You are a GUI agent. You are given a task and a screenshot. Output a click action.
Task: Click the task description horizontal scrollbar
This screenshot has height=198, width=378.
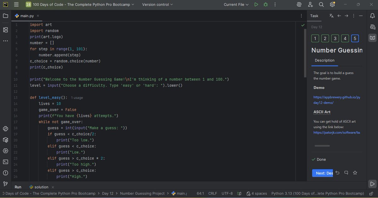coord(322,146)
